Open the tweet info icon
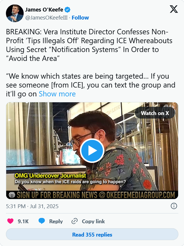This screenshot has width=184, height=246. pyautogui.click(x=174, y=206)
